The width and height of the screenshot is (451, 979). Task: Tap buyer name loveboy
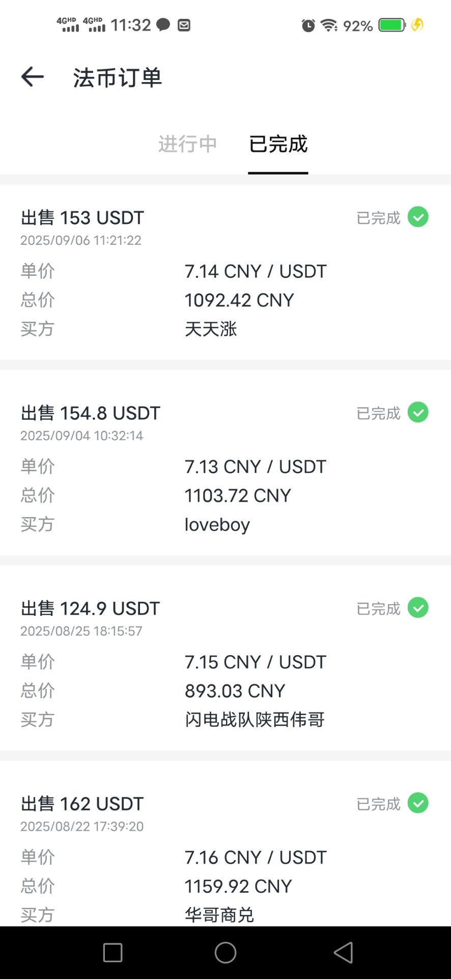pos(217,525)
